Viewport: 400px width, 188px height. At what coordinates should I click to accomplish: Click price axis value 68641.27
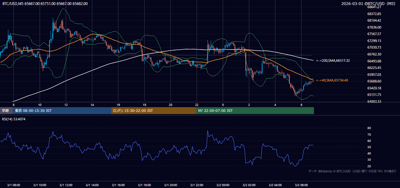tap(374, 7)
